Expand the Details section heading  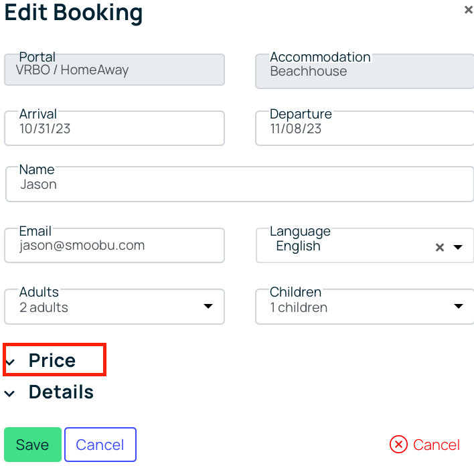[61, 392]
